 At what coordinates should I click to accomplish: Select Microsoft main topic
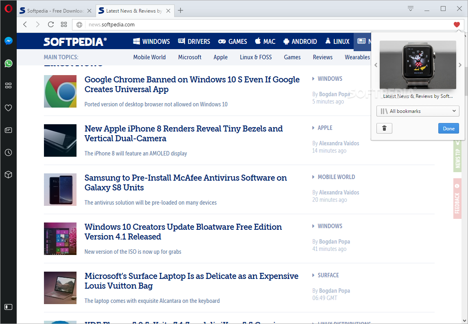(190, 57)
